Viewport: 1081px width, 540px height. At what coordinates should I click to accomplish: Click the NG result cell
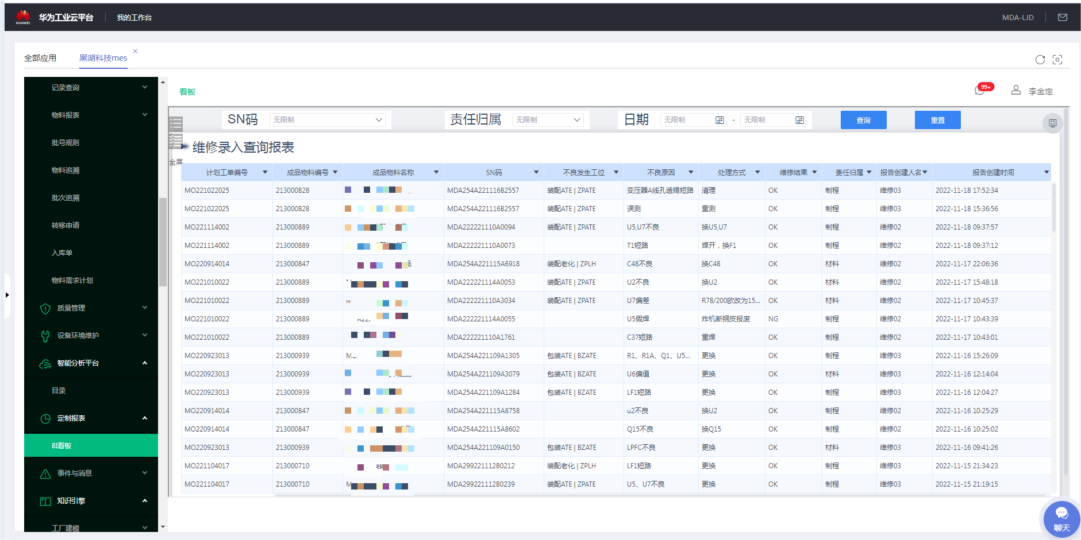coord(773,319)
